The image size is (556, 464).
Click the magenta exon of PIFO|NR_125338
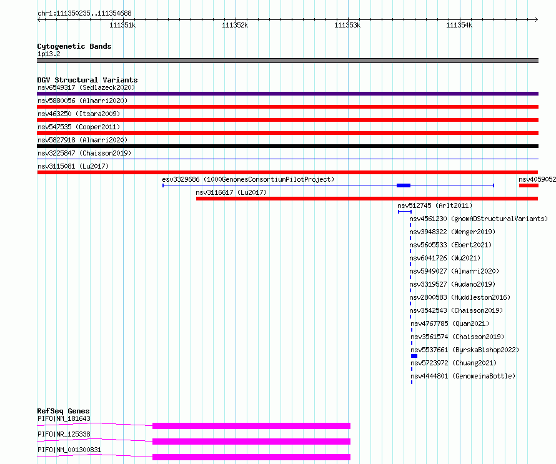point(251,442)
